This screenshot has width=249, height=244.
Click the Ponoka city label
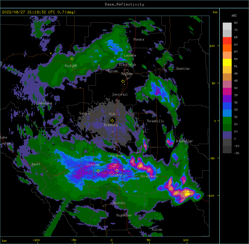pyautogui.click(x=139, y=39)
